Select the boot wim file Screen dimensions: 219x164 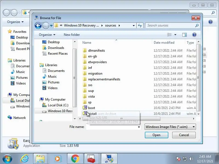tap(91, 108)
